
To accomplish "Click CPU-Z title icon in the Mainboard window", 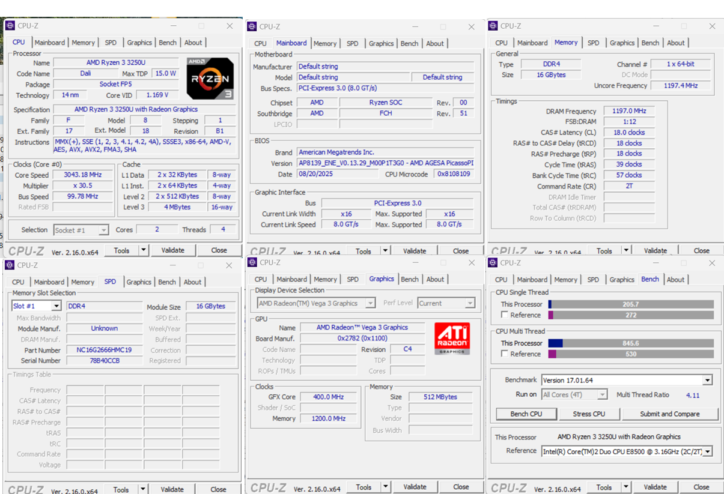I will point(252,26).
